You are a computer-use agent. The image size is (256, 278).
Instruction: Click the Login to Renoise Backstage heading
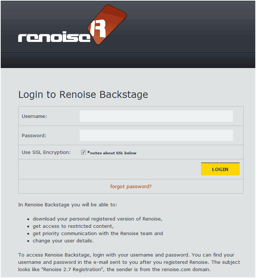83,95
